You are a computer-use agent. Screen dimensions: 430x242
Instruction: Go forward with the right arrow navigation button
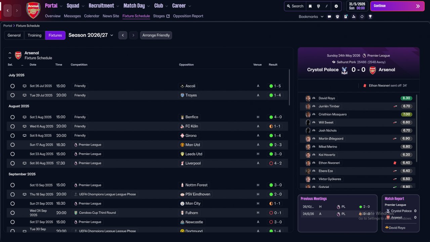point(17,11)
